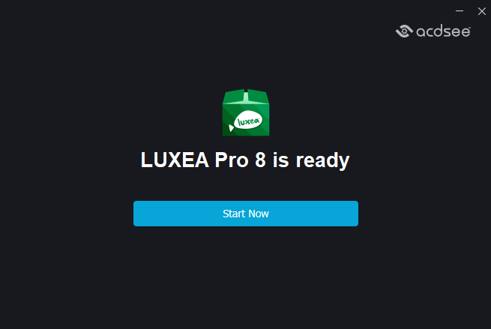This screenshot has height=329, width=491.
Task: Click the "luxea" lettering on the box
Action: tap(249, 121)
